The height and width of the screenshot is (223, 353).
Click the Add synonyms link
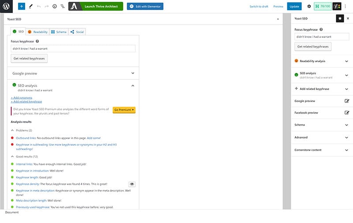tap(21, 98)
